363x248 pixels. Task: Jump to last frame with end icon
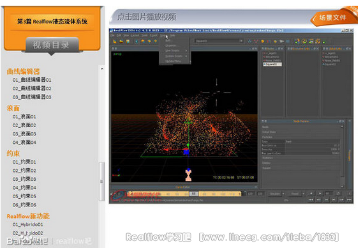(349, 199)
